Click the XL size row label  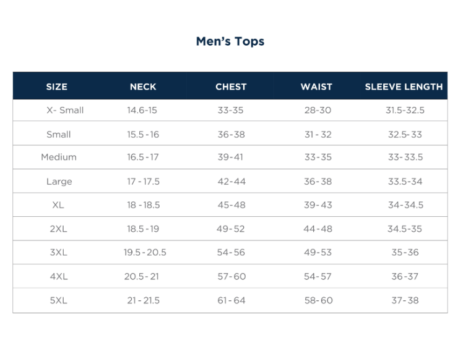click(x=58, y=205)
